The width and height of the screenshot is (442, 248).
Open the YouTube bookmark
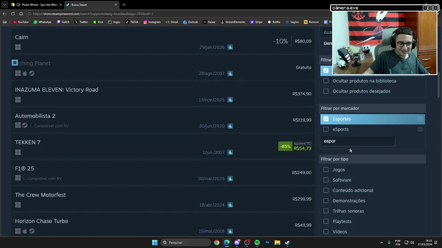pos(21,22)
